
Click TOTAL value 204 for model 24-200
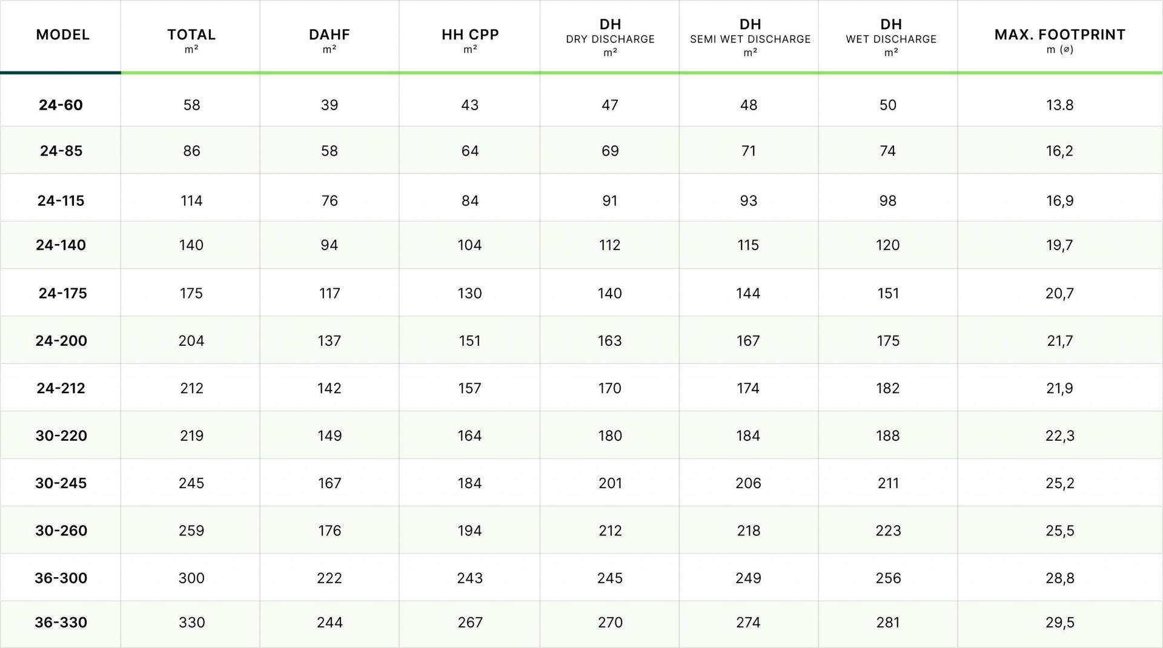click(191, 340)
